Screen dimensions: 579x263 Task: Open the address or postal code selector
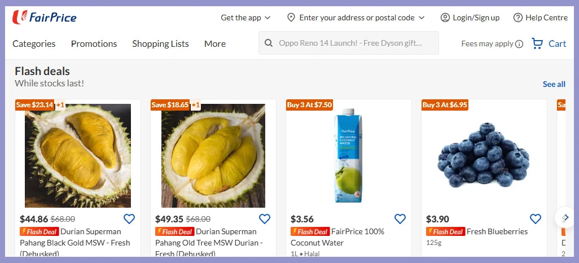pyautogui.click(x=356, y=17)
